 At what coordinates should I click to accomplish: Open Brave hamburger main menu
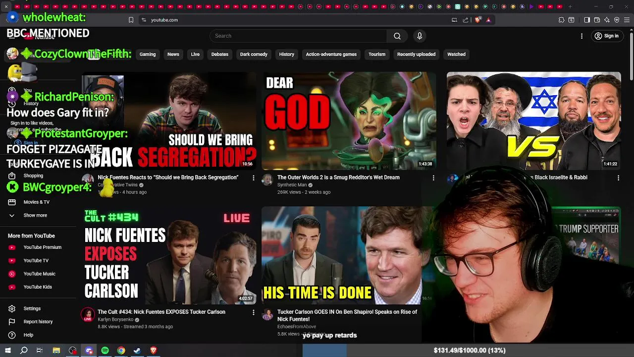click(627, 20)
